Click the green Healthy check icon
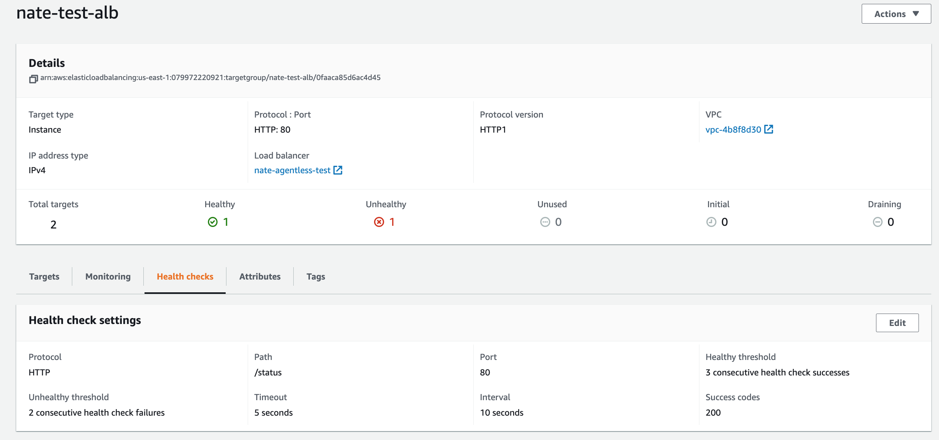Image resolution: width=939 pixels, height=440 pixels. (213, 222)
